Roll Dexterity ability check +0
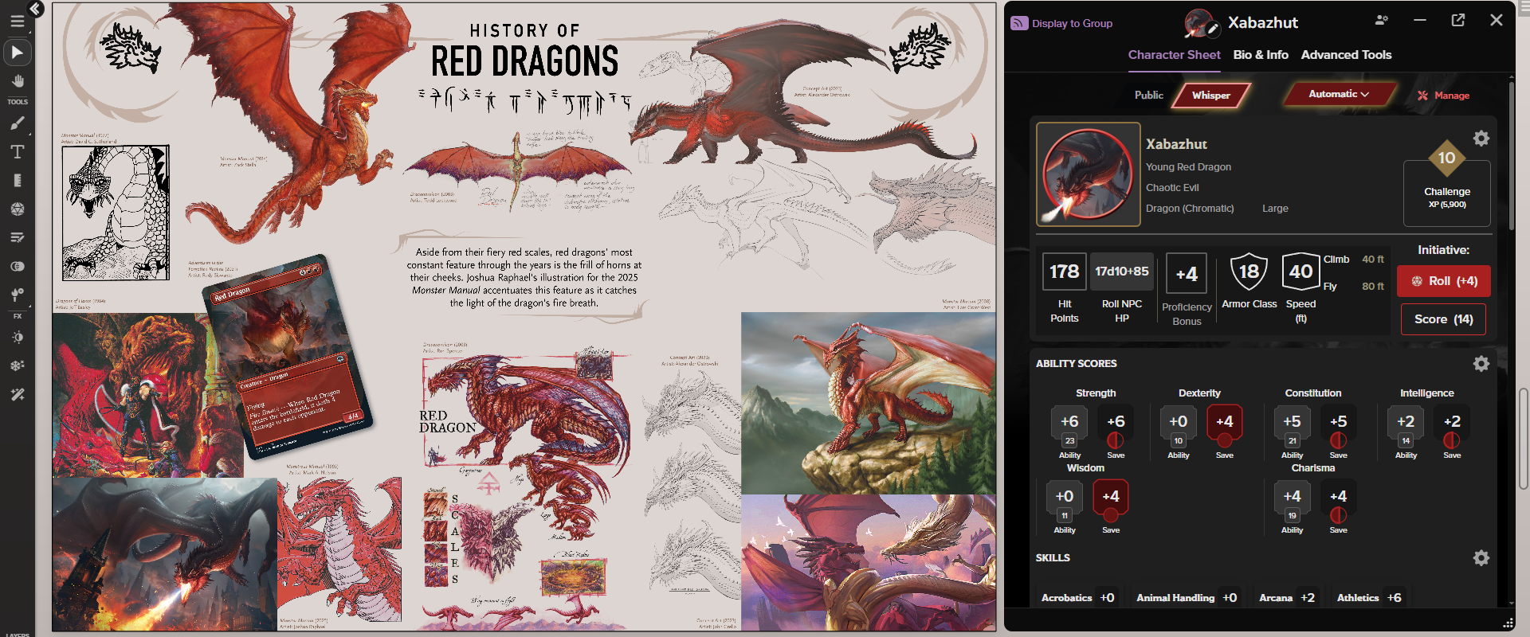Viewport: 1530px width, 637px height. point(1178,422)
